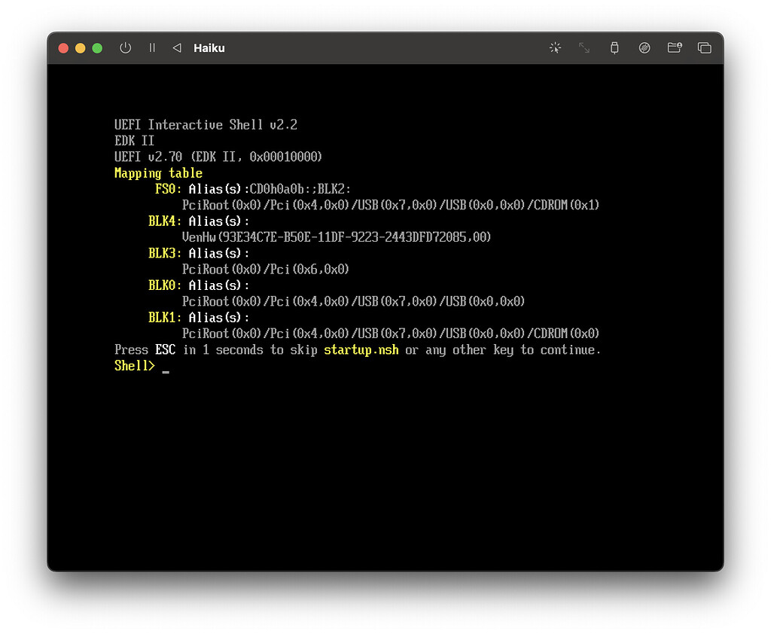Click the resize display arrows icon
Image resolution: width=771 pixels, height=634 pixels.
click(x=584, y=47)
